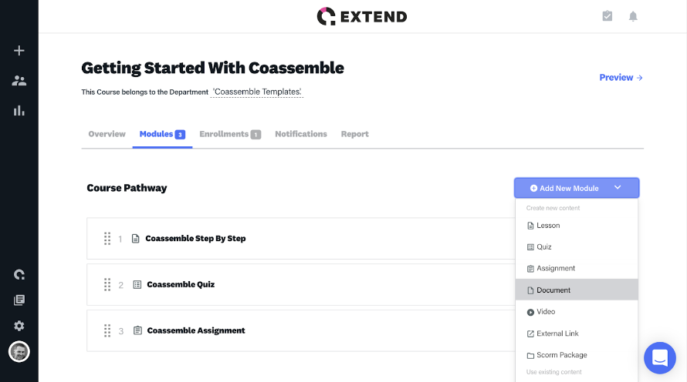This screenshot has width=687, height=382.
Task: Click drag handle of Coassemble Quiz module
Action: click(x=107, y=285)
